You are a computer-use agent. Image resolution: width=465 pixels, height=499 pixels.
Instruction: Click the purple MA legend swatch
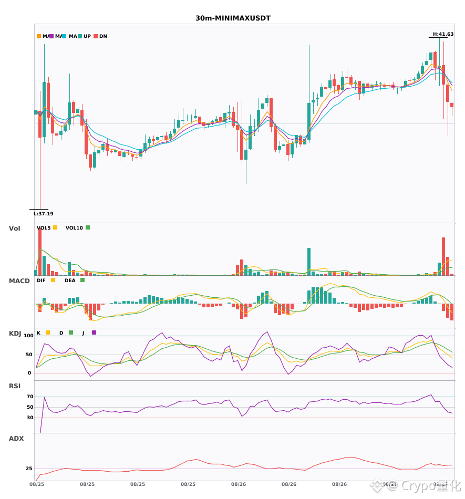coord(51,36)
